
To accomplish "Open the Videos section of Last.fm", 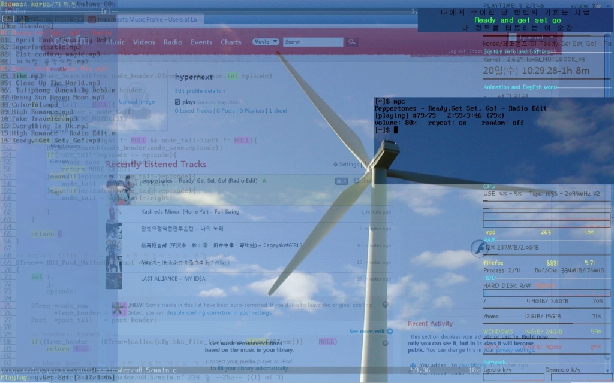I will coord(144,42).
